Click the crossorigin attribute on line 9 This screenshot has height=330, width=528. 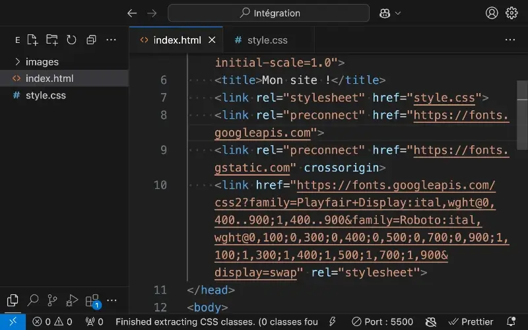click(x=341, y=168)
